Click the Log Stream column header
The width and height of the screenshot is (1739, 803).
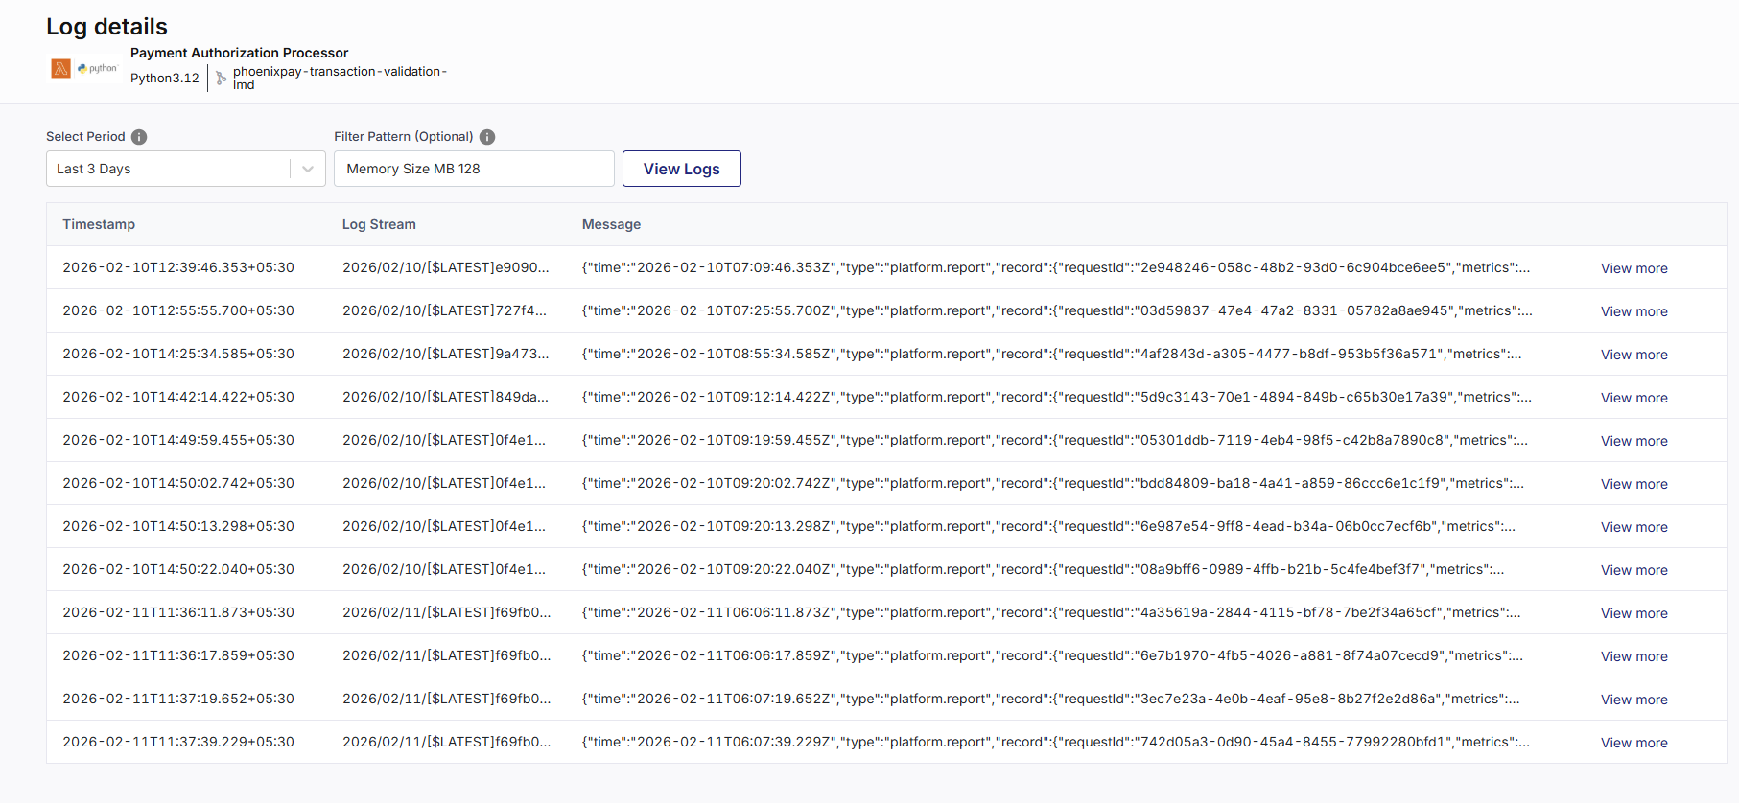(x=379, y=224)
